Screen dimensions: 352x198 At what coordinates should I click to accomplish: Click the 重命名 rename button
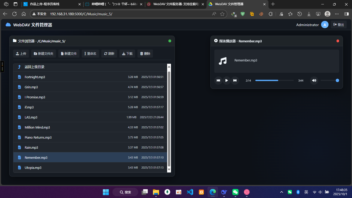point(90,54)
